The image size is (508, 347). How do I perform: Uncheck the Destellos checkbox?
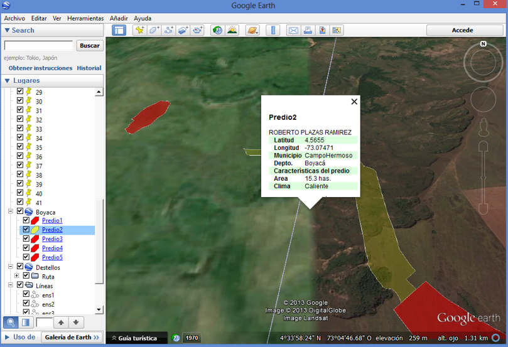[x=19, y=267]
